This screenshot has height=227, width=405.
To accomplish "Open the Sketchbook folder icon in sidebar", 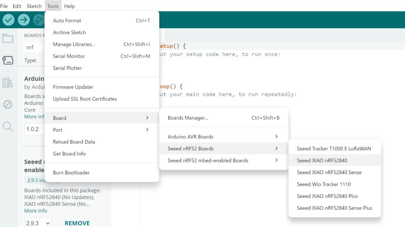I will point(8,38).
